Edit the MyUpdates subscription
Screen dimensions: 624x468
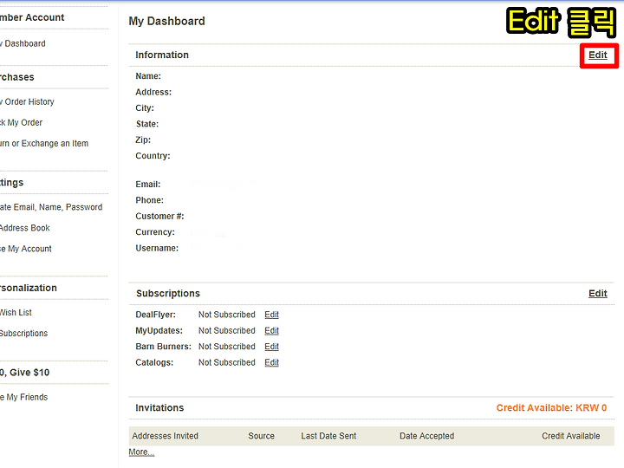pyautogui.click(x=272, y=331)
